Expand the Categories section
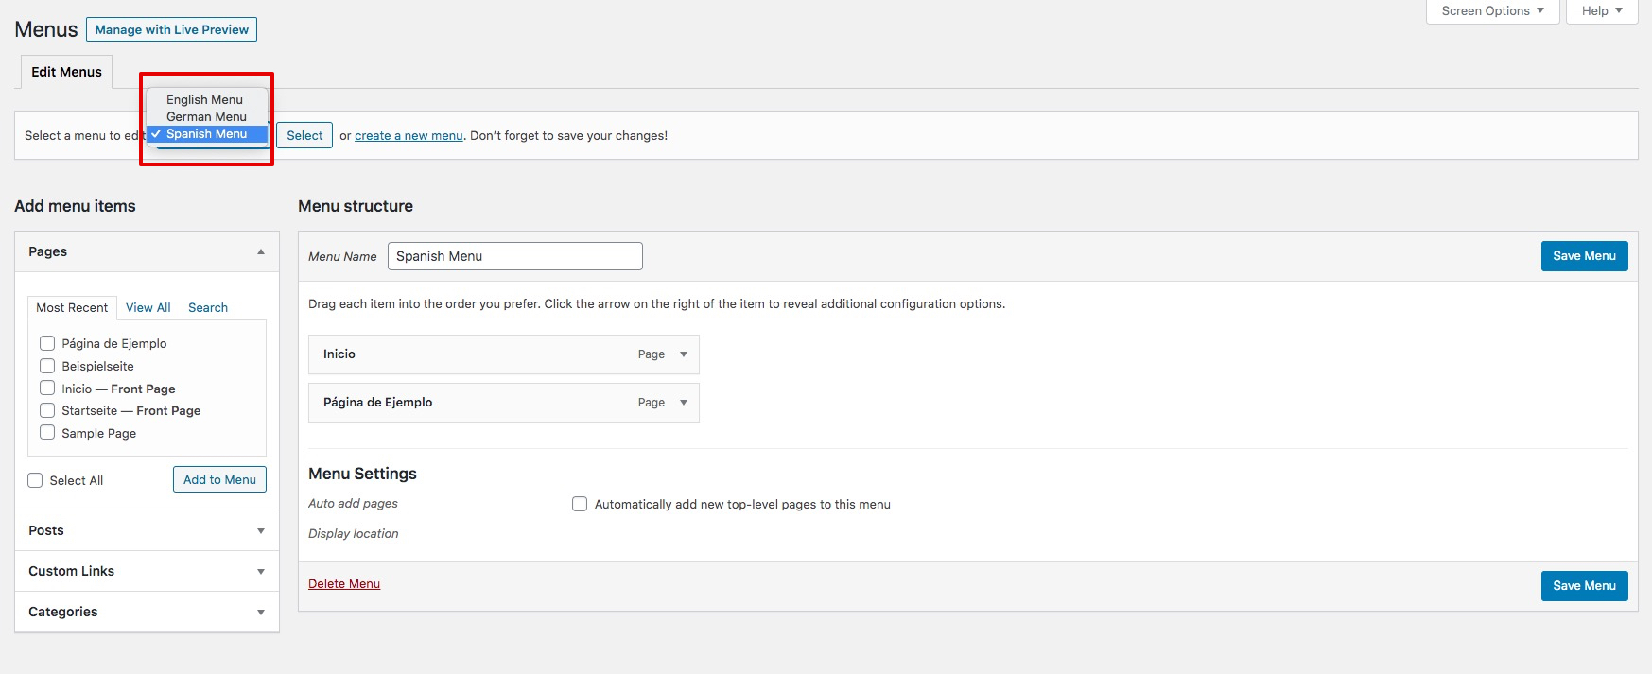 260,613
